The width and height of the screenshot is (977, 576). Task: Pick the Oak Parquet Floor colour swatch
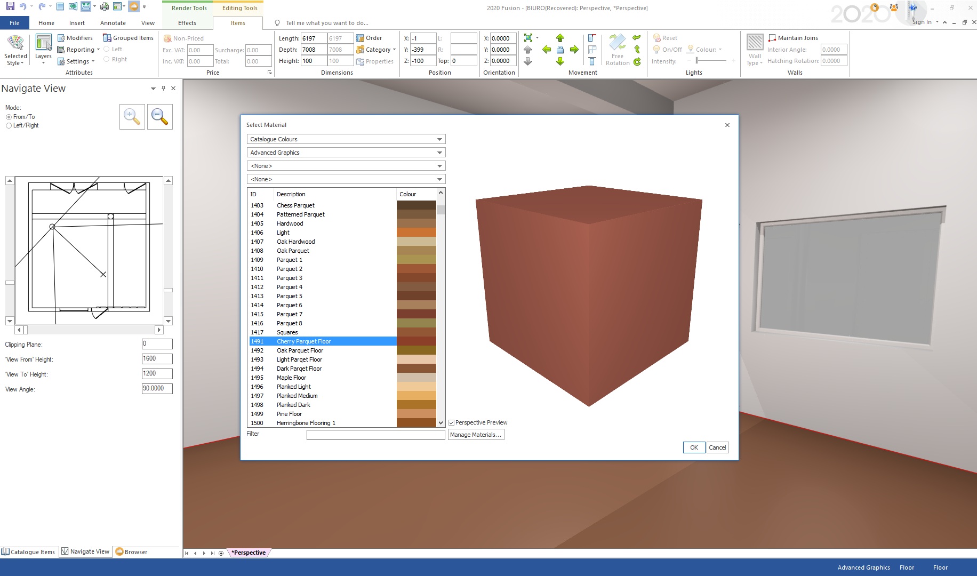pyautogui.click(x=416, y=350)
